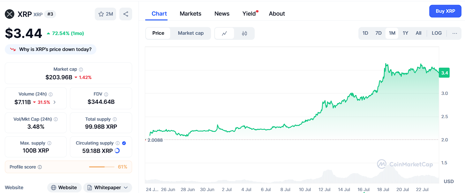
Task: Set chart range to 1Y
Action: [405, 33]
